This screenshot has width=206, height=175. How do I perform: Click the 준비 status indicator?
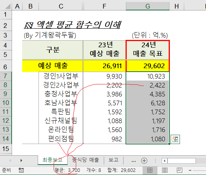7,170
